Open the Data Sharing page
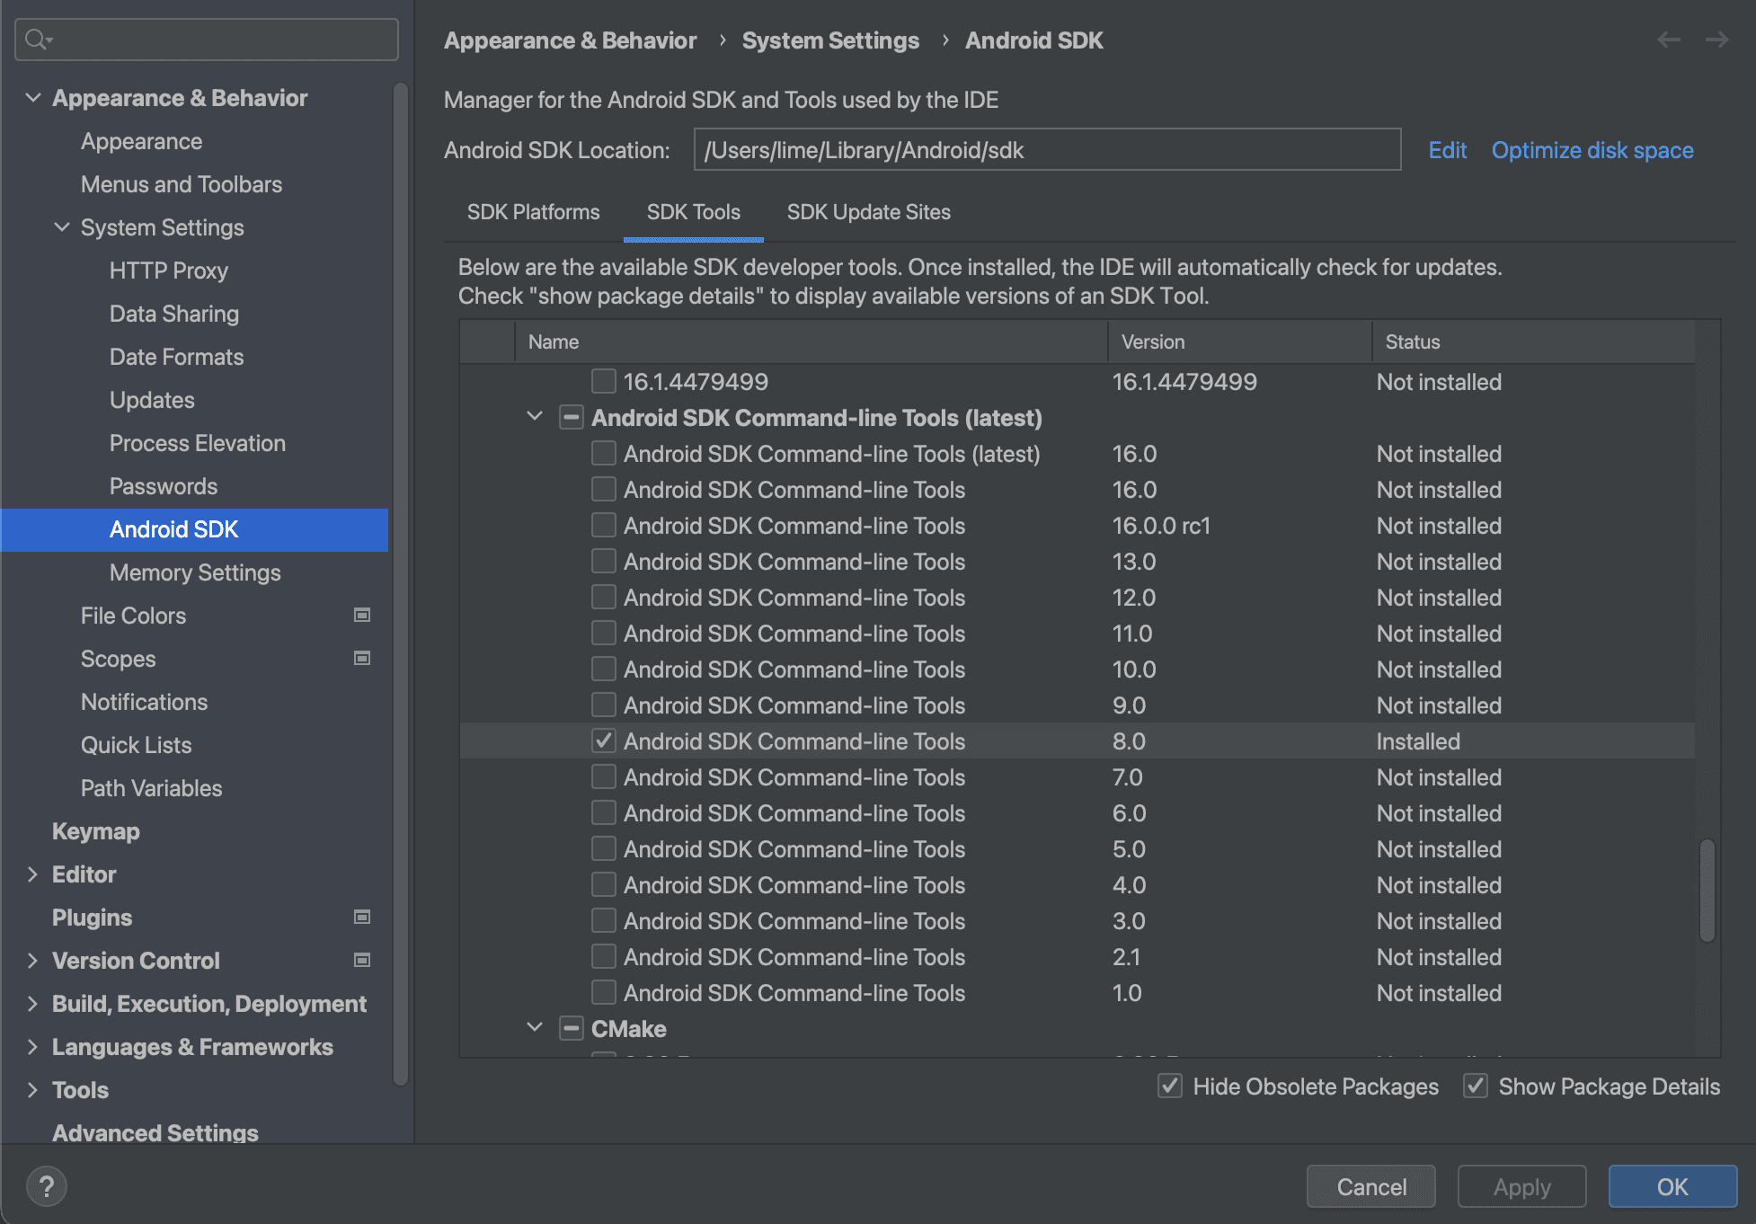 coord(173,314)
